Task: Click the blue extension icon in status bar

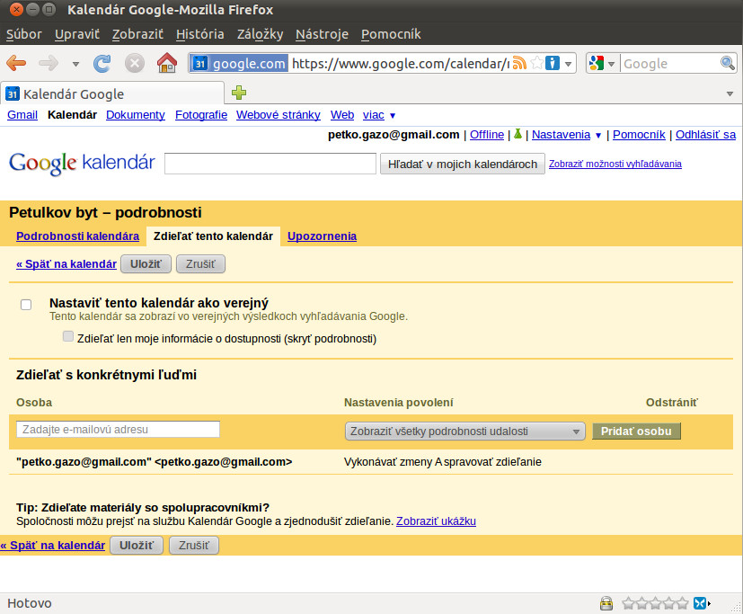Action: (700, 603)
